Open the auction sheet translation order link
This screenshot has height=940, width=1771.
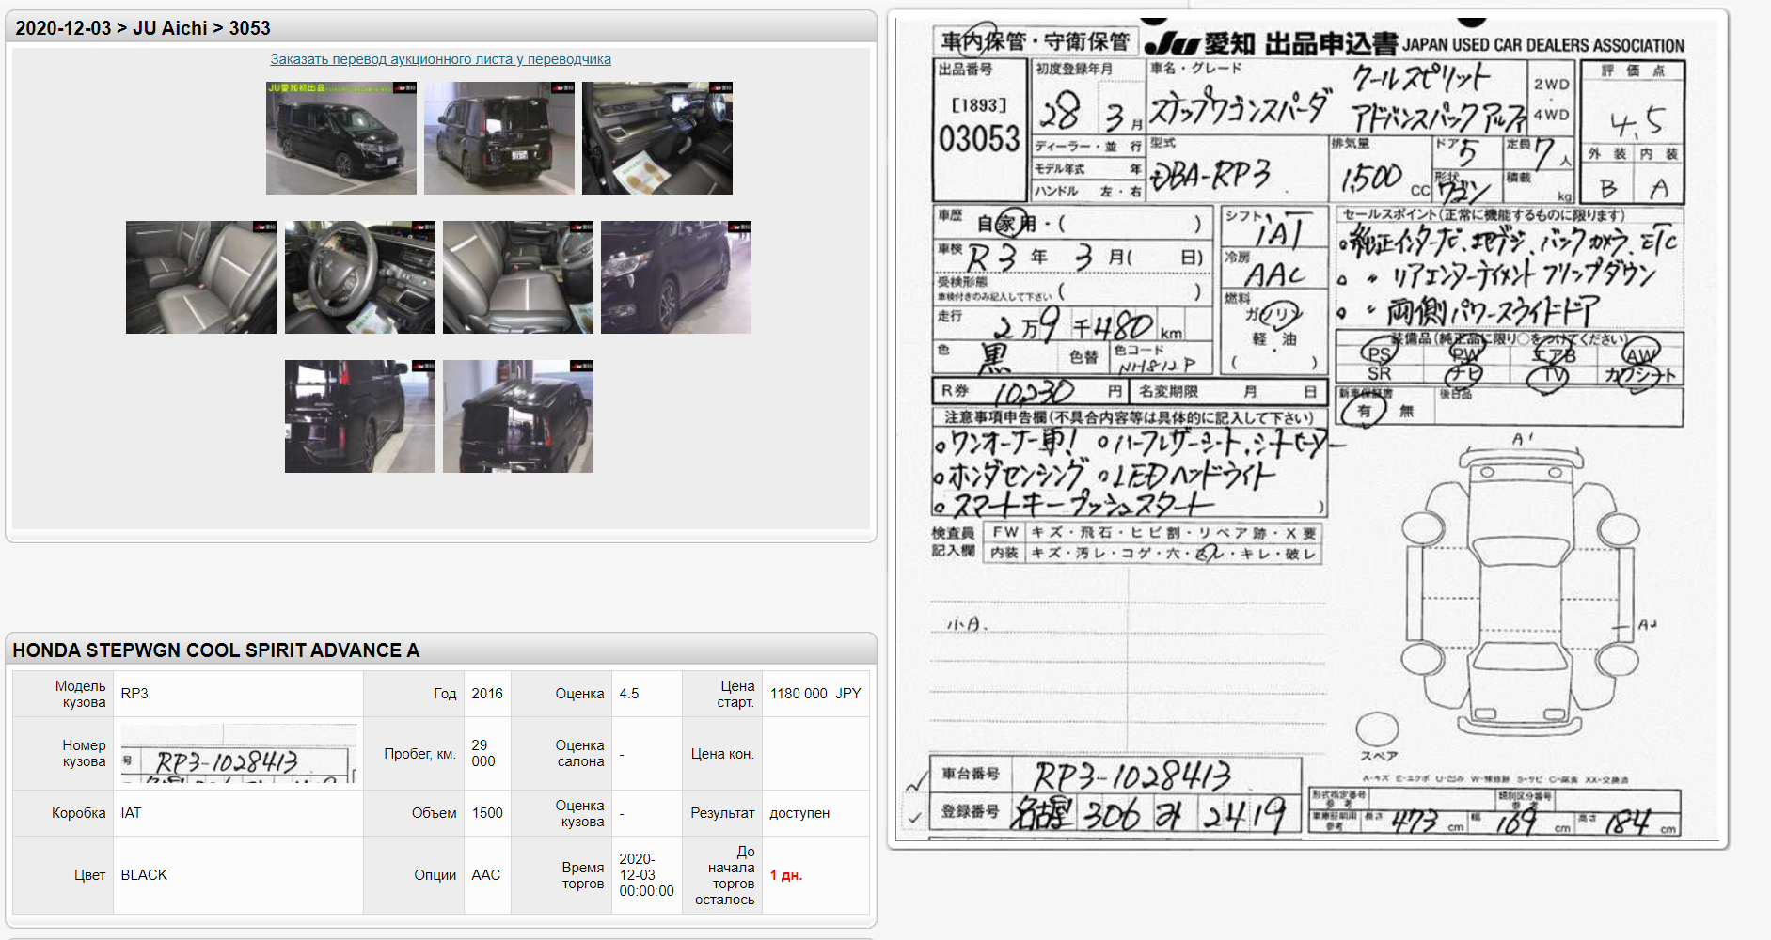[x=440, y=59]
